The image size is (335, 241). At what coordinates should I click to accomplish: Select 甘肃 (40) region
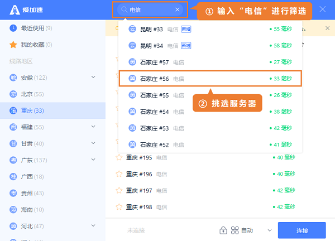52,144
